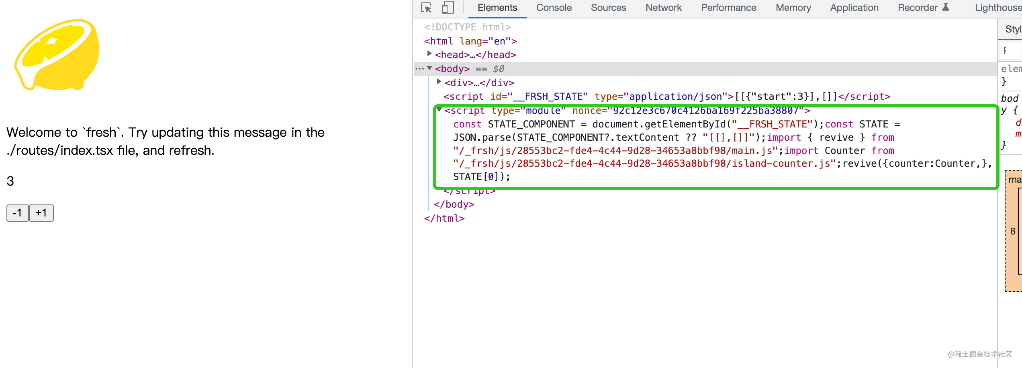Open the Recorder tab
1022x368 pixels.
point(918,8)
